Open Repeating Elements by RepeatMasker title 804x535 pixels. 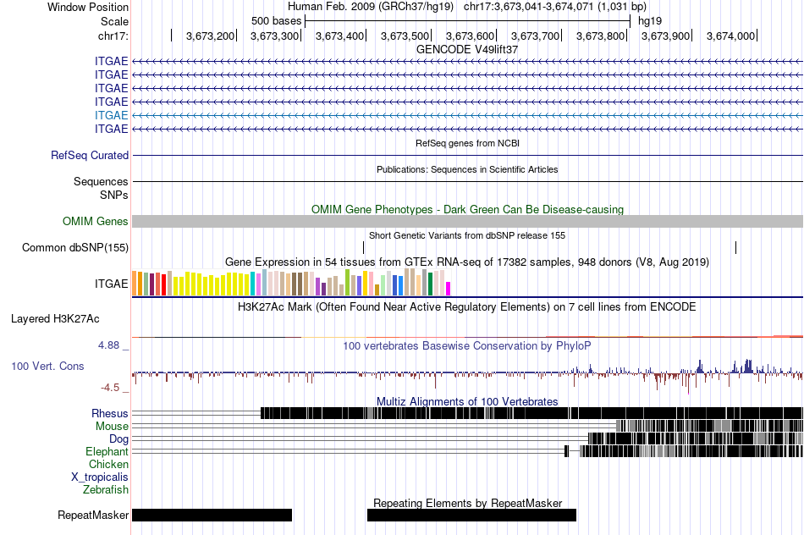[x=467, y=503]
